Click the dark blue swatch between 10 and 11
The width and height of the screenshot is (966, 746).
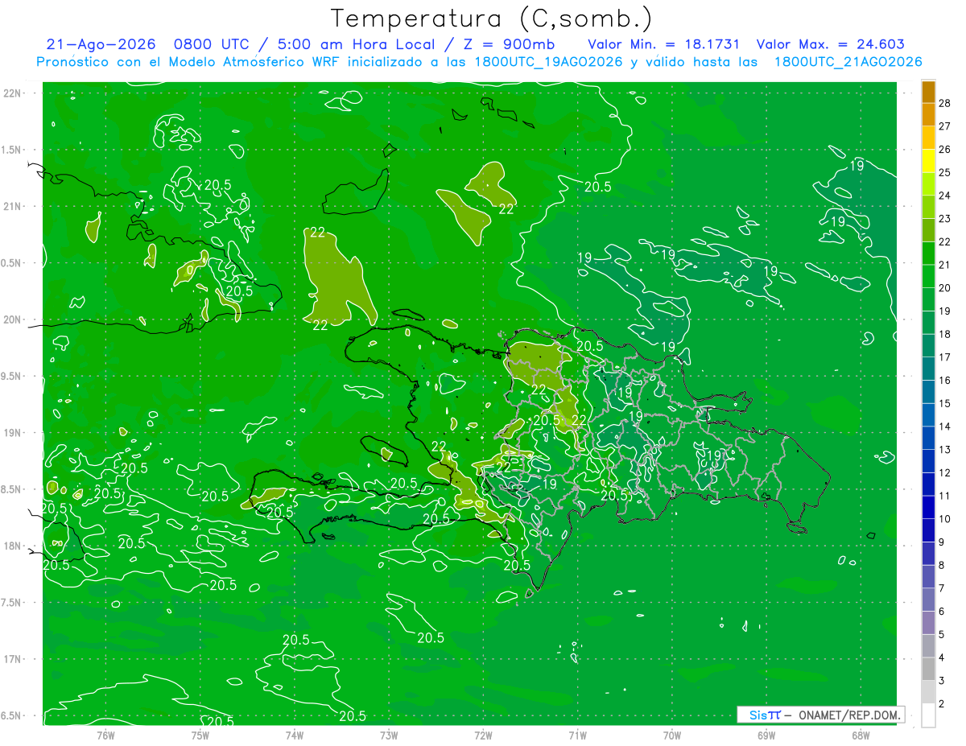tap(928, 507)
